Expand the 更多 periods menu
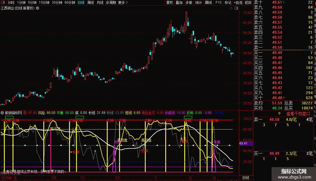 [123, 3]
